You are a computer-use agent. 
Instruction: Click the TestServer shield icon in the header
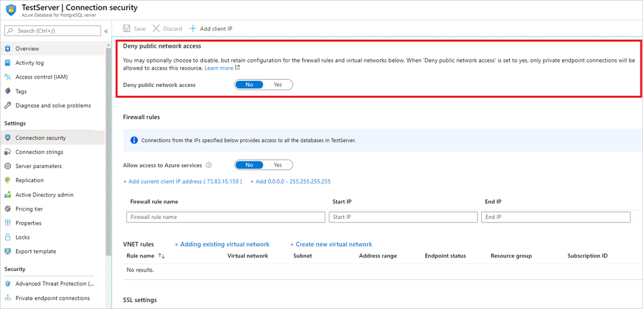(x=11, y=11)
